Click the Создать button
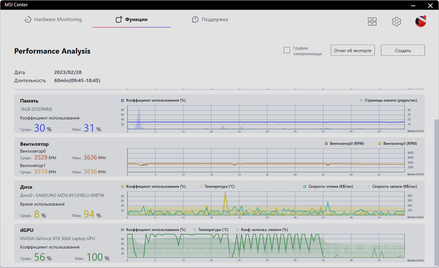Viewport: 439px width, 268px height. tap(403, 50)
